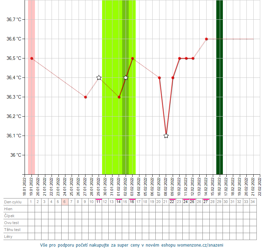Select the data point on 01.02.2022
This screenshot has width=263, height=249.
point(119,97)
